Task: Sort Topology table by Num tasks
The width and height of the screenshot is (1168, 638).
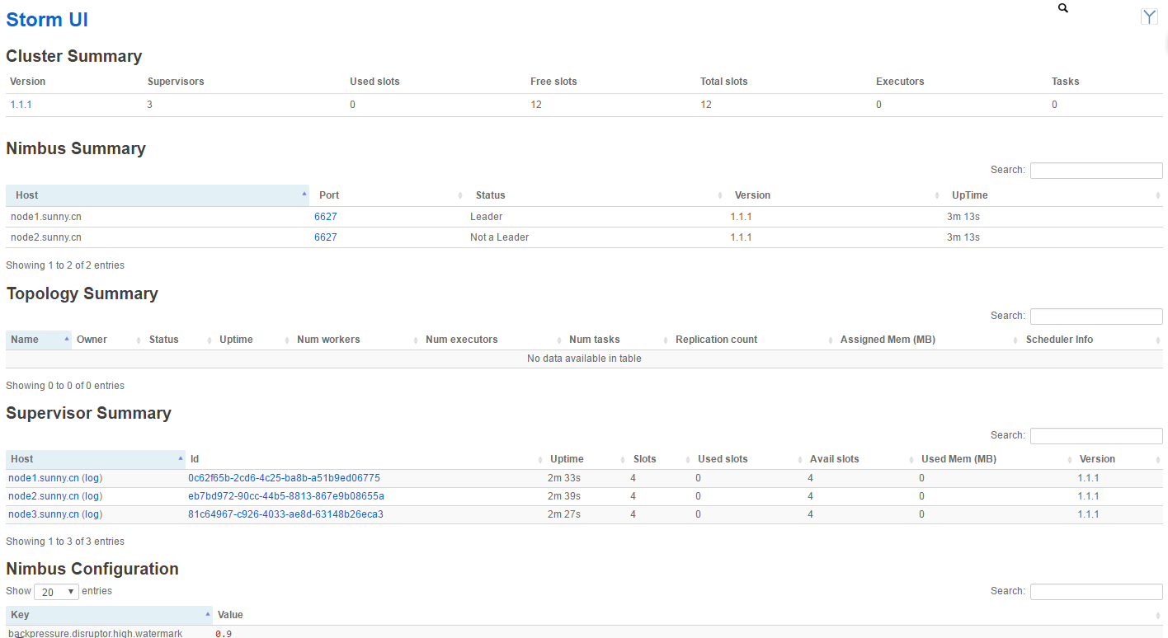Action: 617,340
